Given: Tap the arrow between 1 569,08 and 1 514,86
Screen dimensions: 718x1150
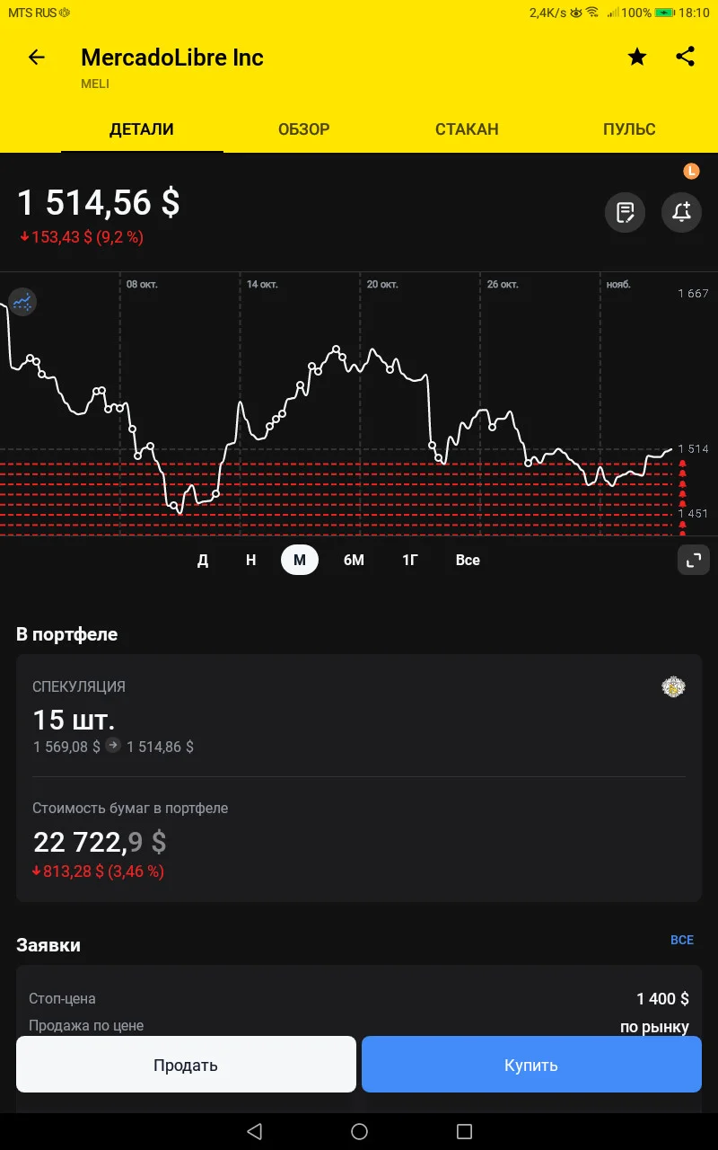Looking at the screenshot, I should click(113, 745).
